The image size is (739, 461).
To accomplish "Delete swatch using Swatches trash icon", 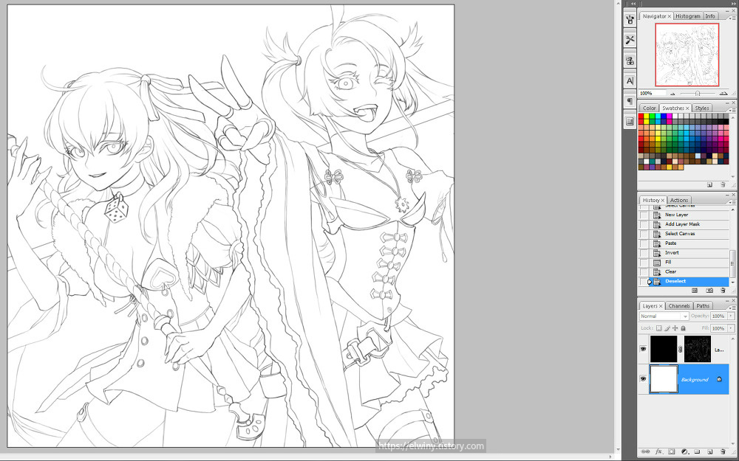I will [x=723, y=185].
